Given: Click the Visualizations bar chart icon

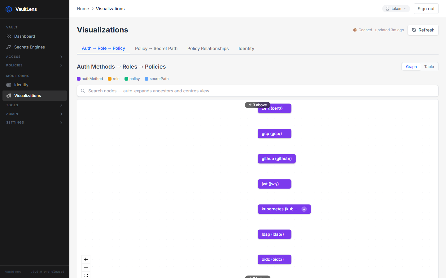Looking at the screenshot, I should click(9, 95).
